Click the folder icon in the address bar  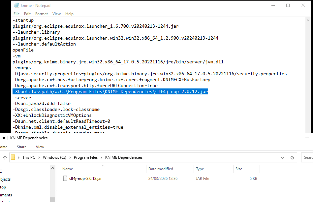tap(13, 157)
